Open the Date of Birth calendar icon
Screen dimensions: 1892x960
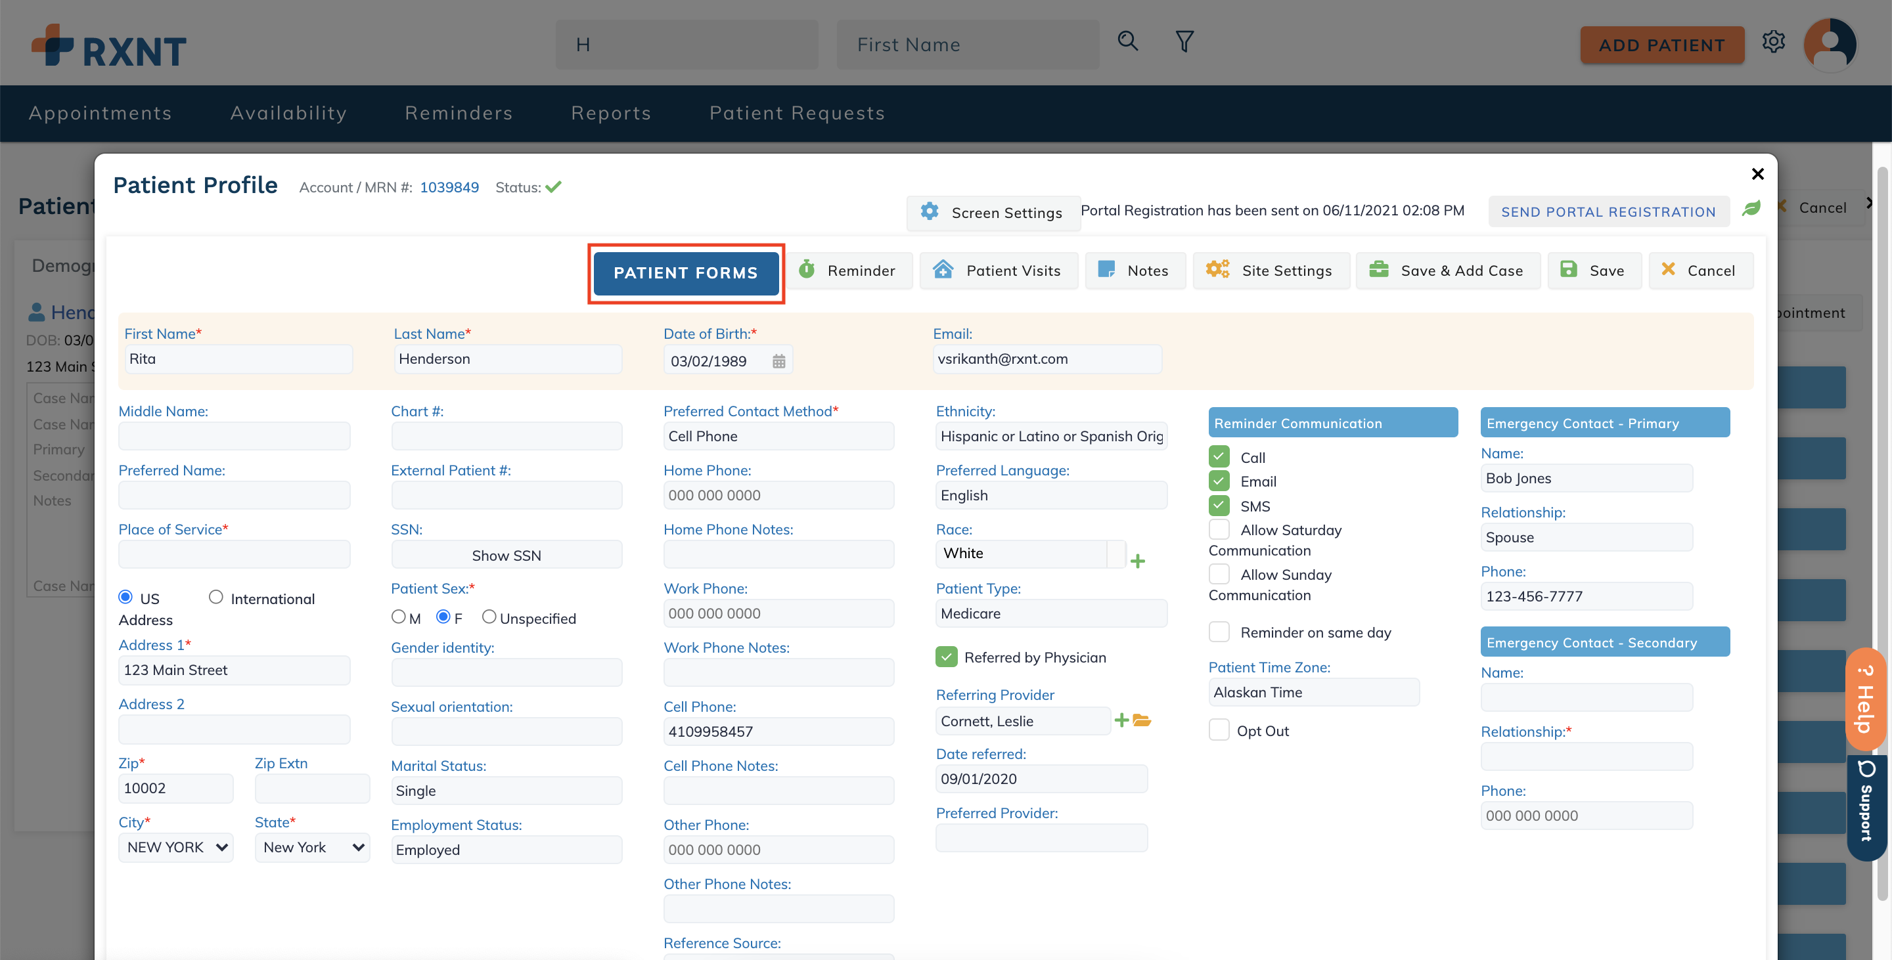(778, 361)
